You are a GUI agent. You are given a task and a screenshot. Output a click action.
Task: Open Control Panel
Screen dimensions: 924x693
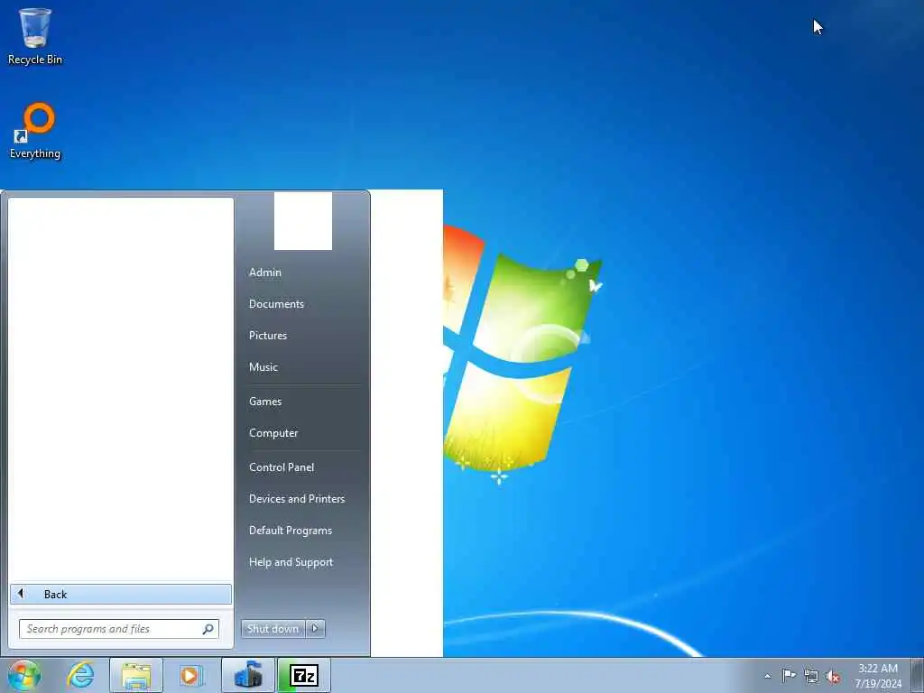point(282,467)
